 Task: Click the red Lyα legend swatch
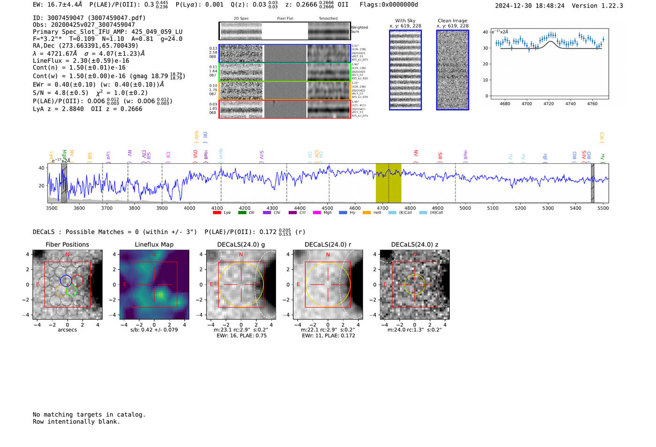[216, 212]
